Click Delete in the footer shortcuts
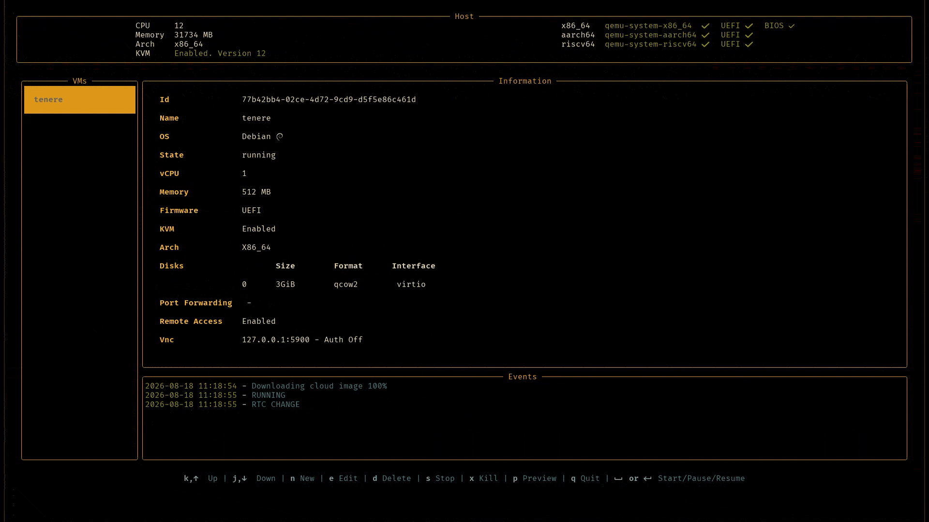 coord(397,478)
